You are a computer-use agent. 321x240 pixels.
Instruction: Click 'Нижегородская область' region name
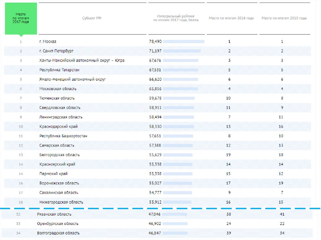61,202
